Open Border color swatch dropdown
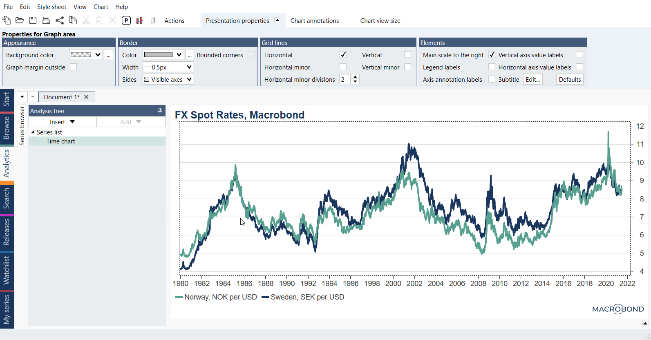Viewport: 651px width, 340px height. [163, 55]
